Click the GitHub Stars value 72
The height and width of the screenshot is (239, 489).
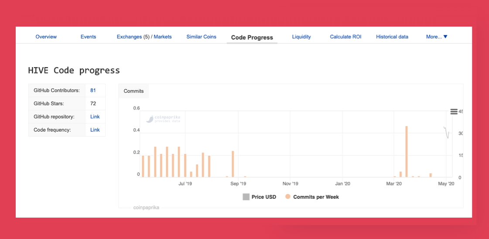93,103
